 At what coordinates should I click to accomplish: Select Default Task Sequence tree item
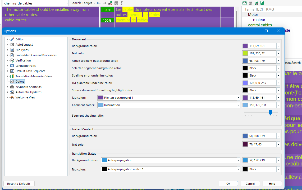click(x=30, y=71)
